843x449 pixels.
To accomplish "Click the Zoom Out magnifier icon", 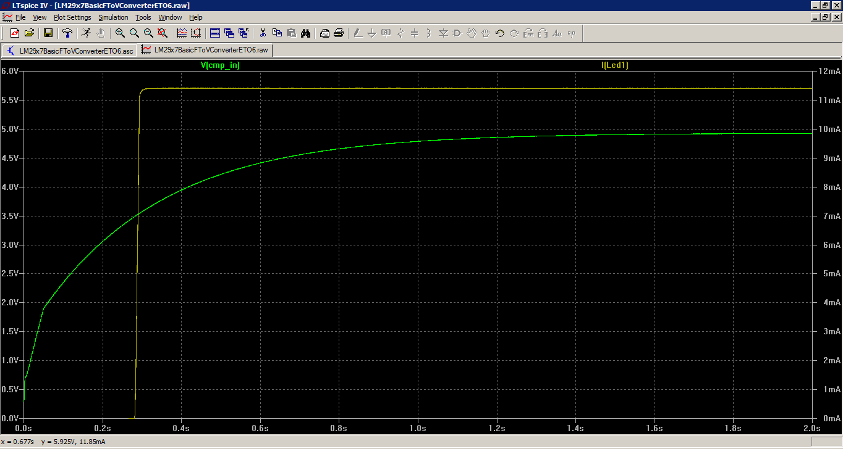I will coord(148,33).
